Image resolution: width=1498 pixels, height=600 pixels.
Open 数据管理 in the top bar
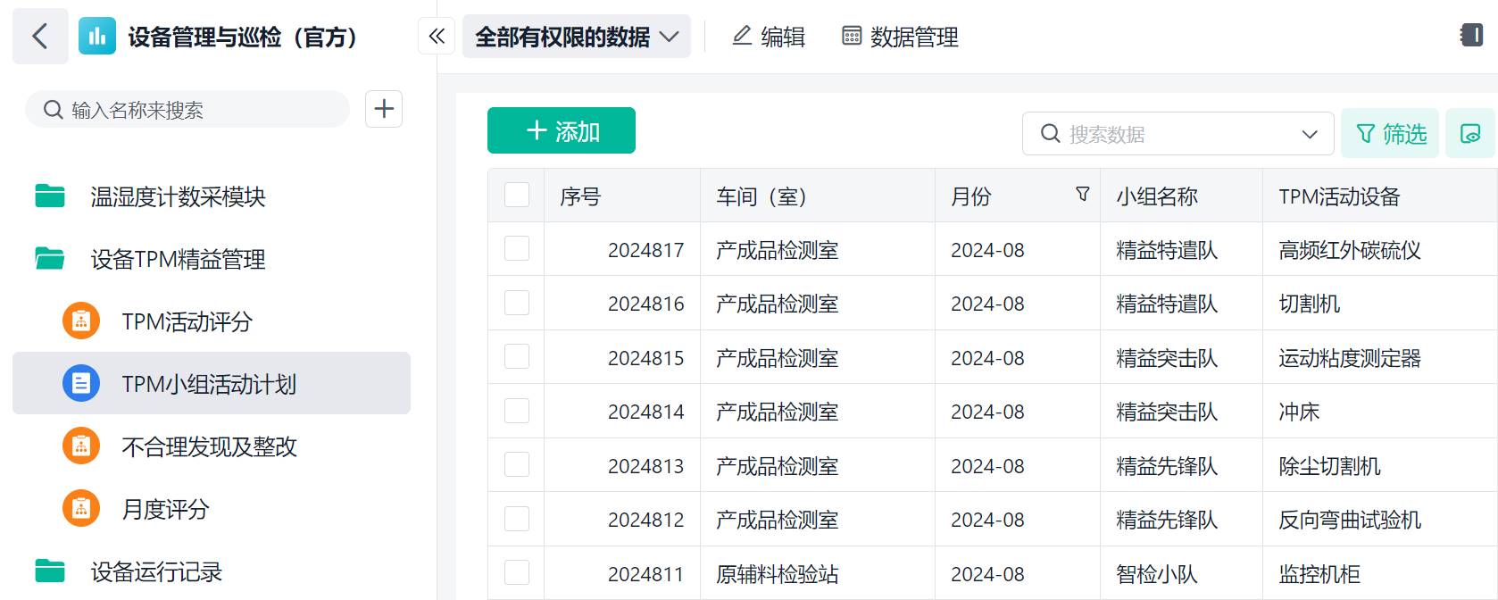coord(900,37)
